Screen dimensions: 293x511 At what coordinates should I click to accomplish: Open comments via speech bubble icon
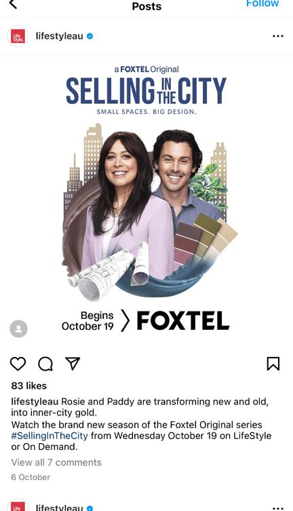(x=45, y=364)
